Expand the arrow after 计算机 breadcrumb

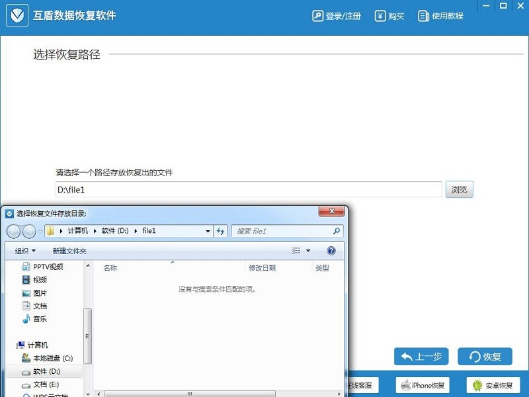click(95, 231)
